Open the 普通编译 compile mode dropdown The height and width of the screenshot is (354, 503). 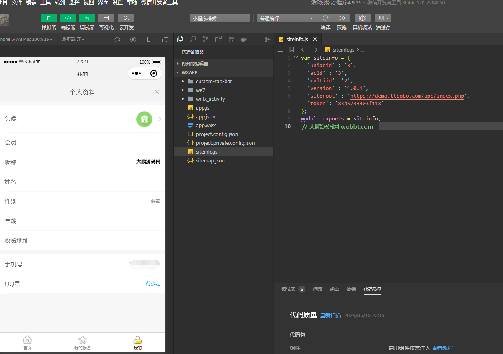click(x=287, y=18)
